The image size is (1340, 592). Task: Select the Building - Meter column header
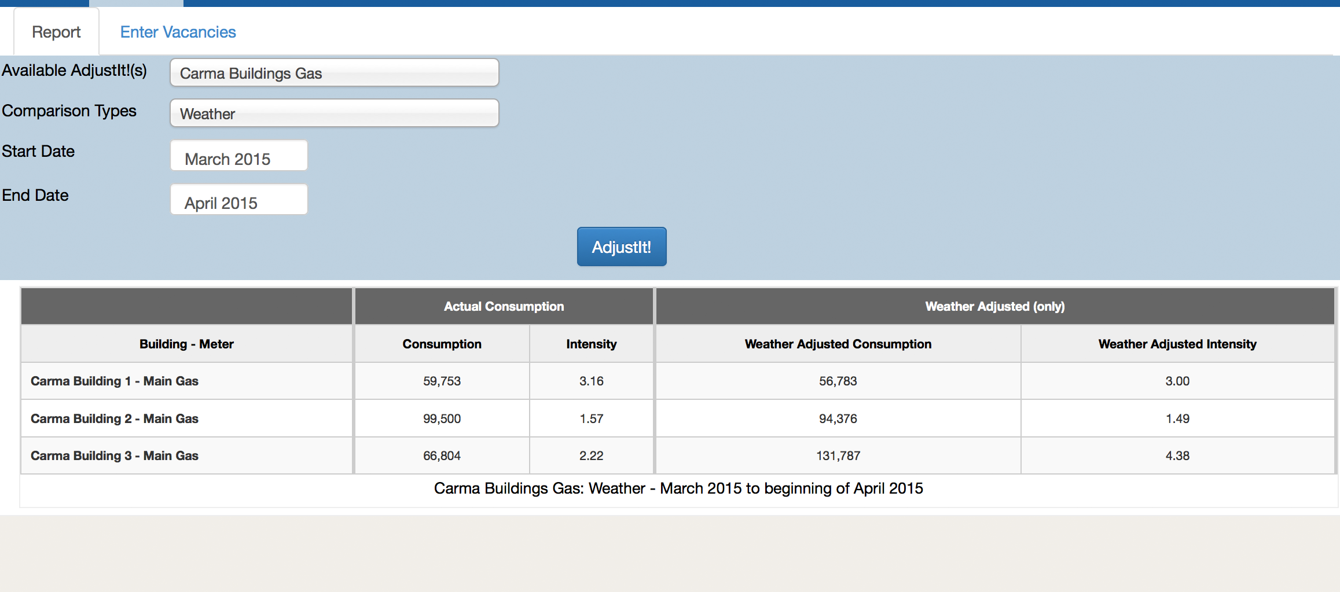pyautogui.click(x=186, y=344)
